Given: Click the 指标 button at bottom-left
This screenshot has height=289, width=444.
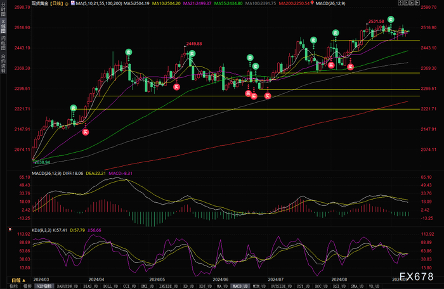Looking at the screenshot, I should click(13, 286).
